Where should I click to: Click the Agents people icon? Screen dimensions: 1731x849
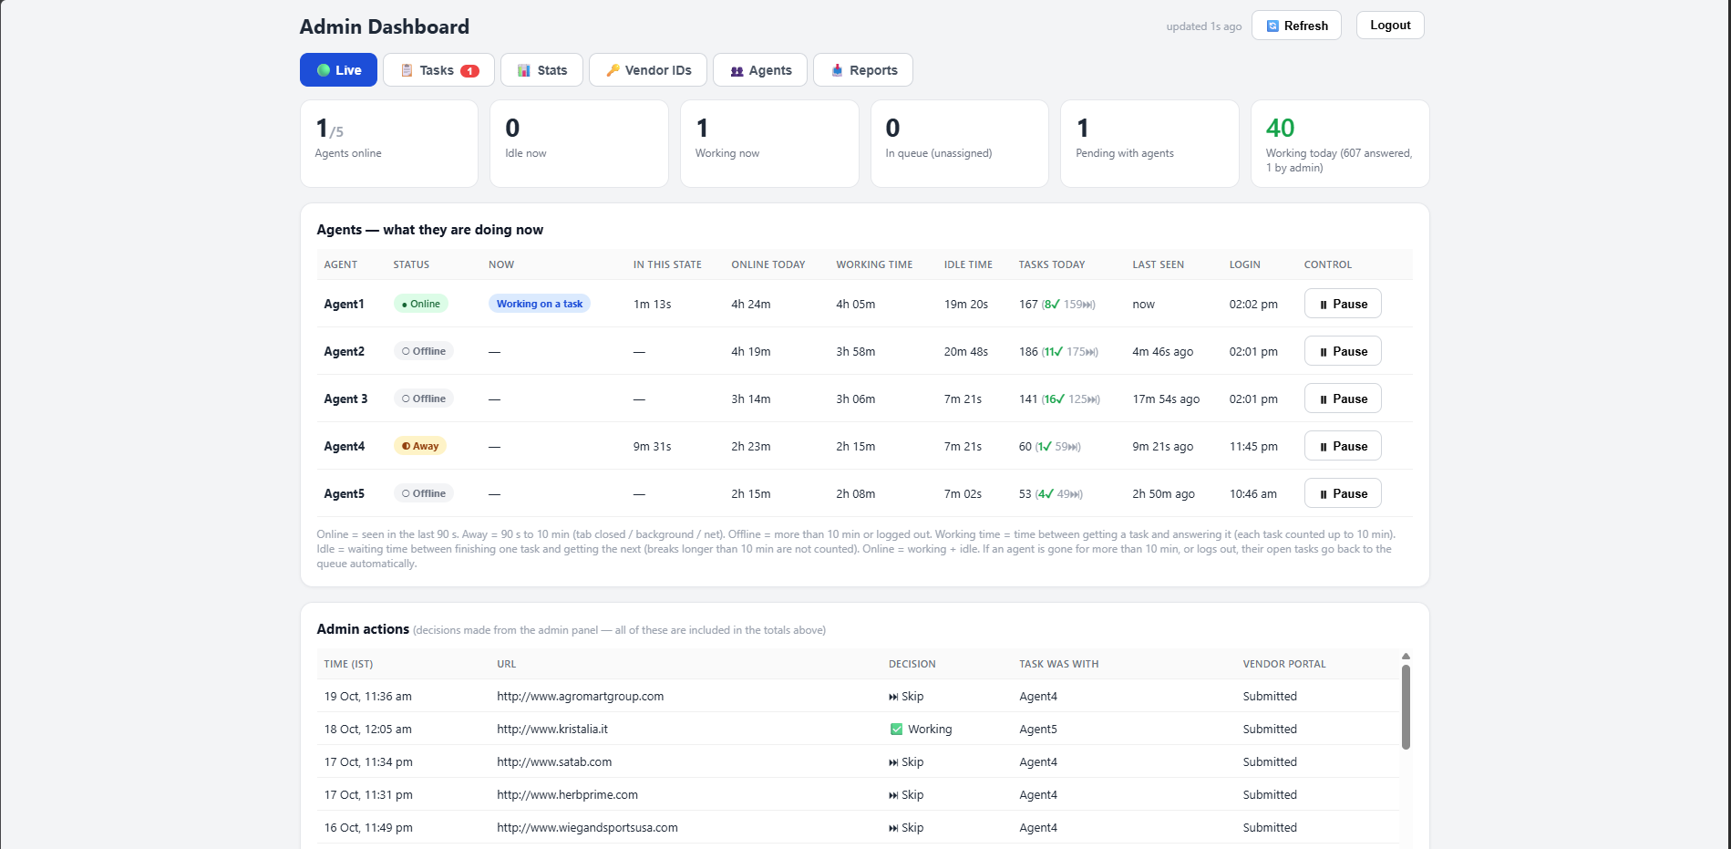click(x=737, y=71)
